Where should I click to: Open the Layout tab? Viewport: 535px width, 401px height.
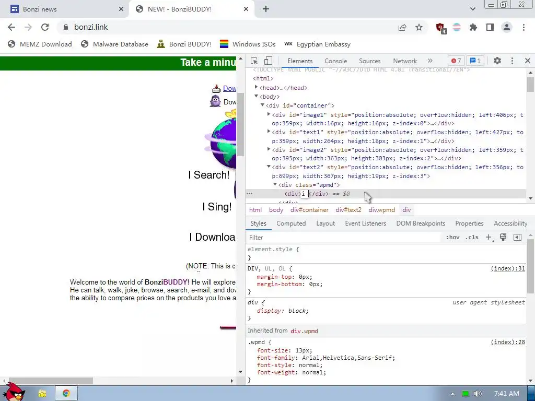click(325, 223)
